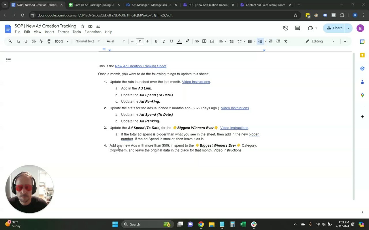
Task: Open the File menu
Action: point(18,32)
